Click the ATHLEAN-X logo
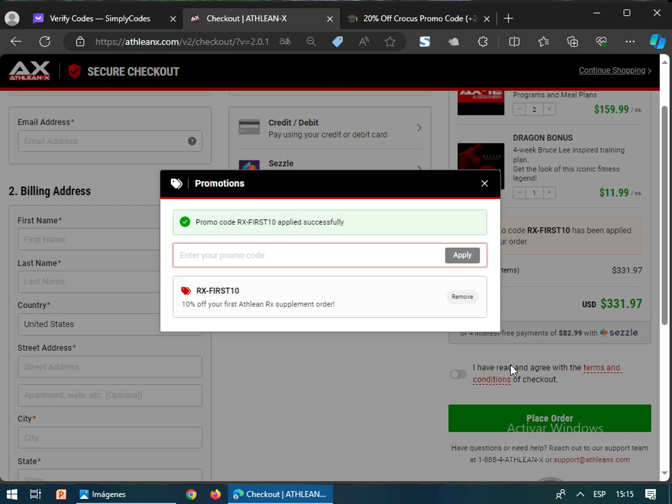 point(30,71)
